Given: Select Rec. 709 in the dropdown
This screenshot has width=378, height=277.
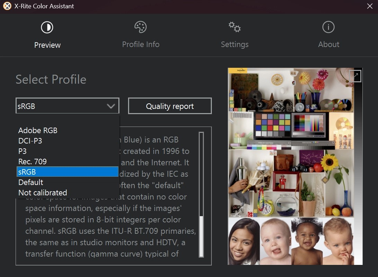Looking at the screenshot, I should (x=33, y=161).
